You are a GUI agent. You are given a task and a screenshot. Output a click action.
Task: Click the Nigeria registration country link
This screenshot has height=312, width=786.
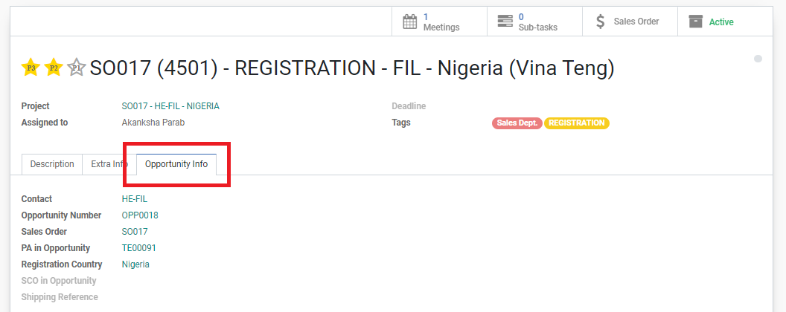click(x=135, y=264)
